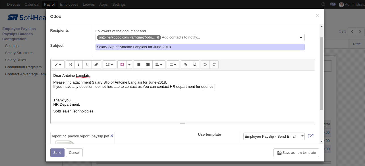Open Settings under Configuration sidebar
Viewport: 365px width, 166px height.
tap(12, 46)
